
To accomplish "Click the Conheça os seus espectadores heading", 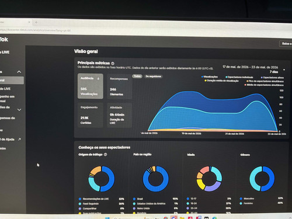I will pyautogui.click(x=105, y=147).
